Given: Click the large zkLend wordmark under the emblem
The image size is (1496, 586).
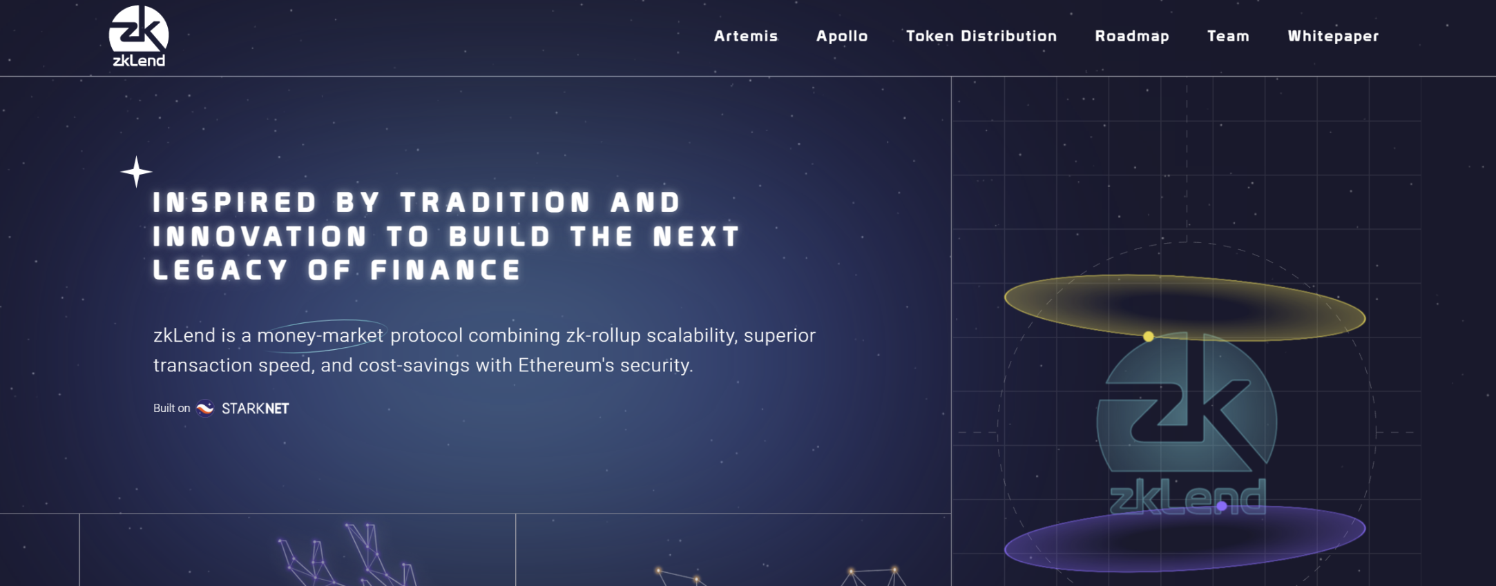Looking at the screenshot, I should [1187, 497].
